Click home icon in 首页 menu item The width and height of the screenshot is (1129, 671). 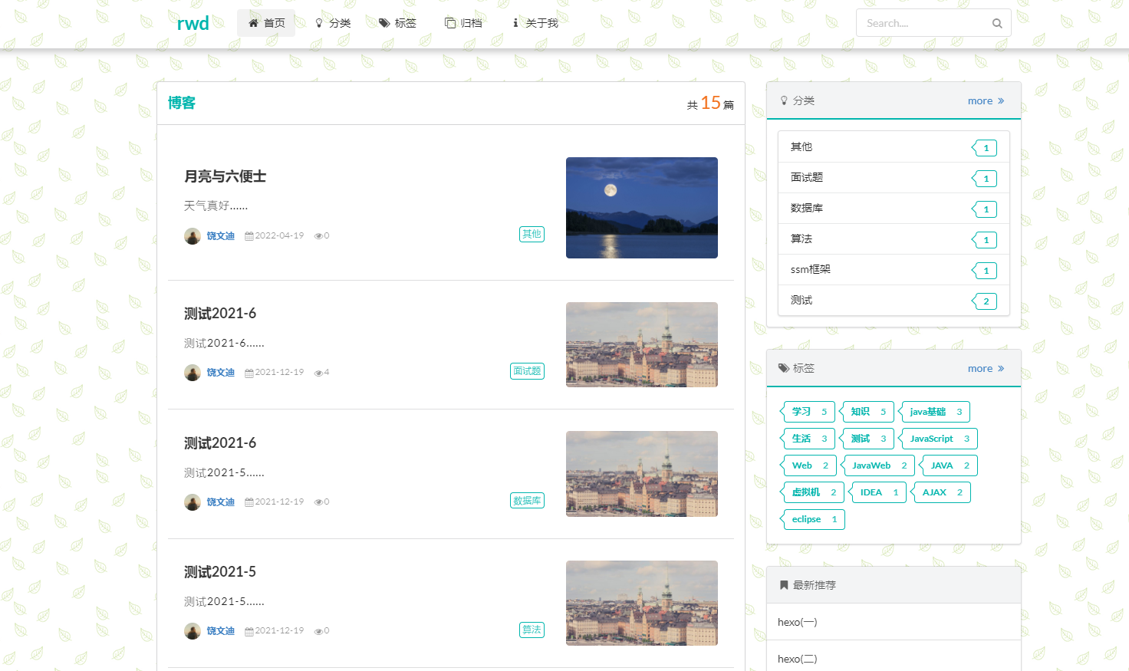253,23
